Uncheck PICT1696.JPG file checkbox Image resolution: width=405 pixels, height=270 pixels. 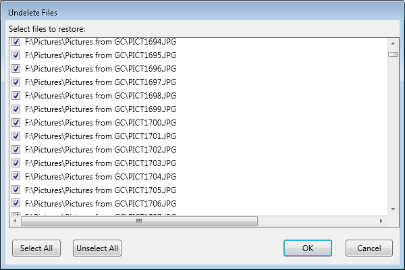click(16, 68)
